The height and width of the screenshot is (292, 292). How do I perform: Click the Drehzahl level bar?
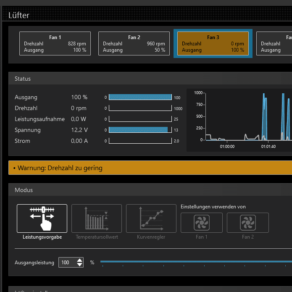pos(140,108)
